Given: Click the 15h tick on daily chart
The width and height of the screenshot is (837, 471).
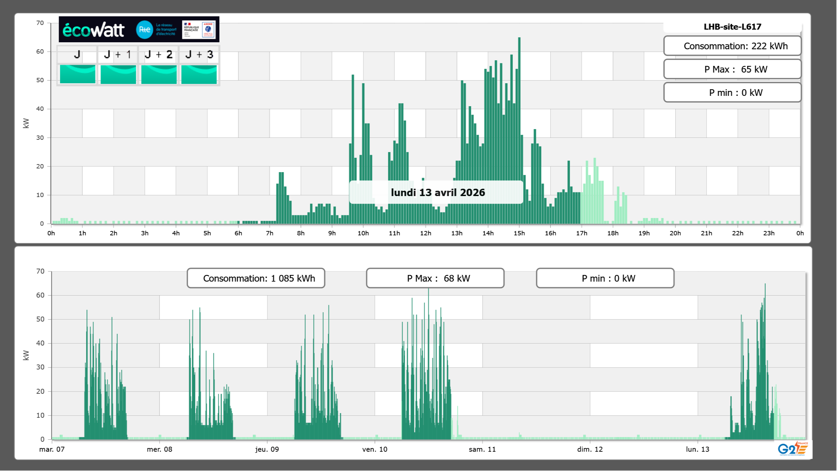Looking at the screenshot, I should coord(519,233).
